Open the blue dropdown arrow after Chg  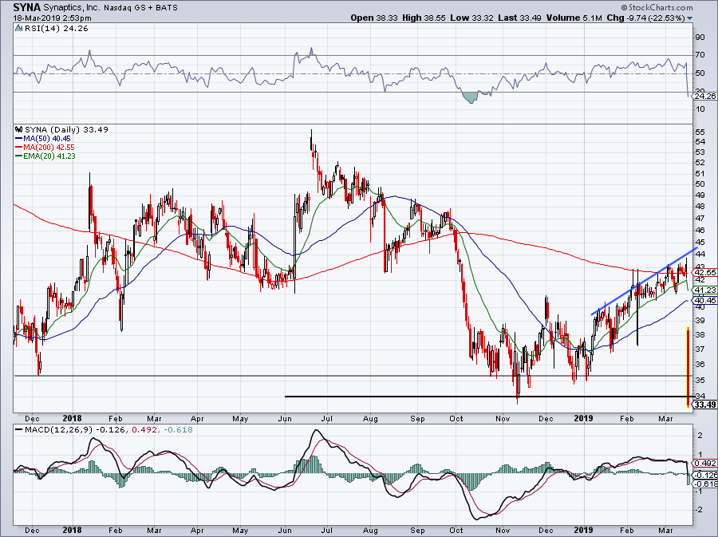coord(689,18)
